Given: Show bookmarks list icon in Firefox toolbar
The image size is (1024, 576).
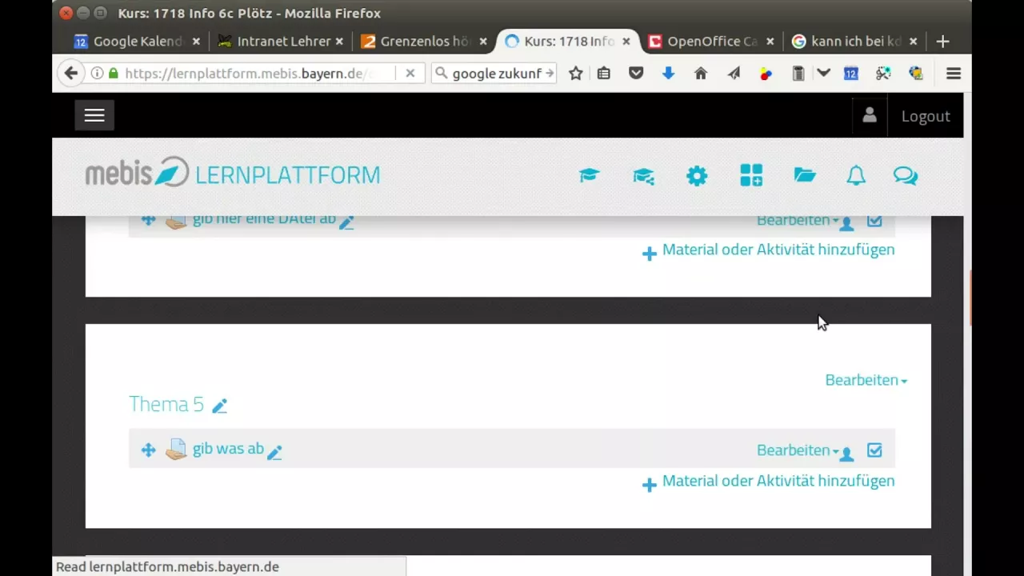Looking at the screenshot, I should [604, 73].
